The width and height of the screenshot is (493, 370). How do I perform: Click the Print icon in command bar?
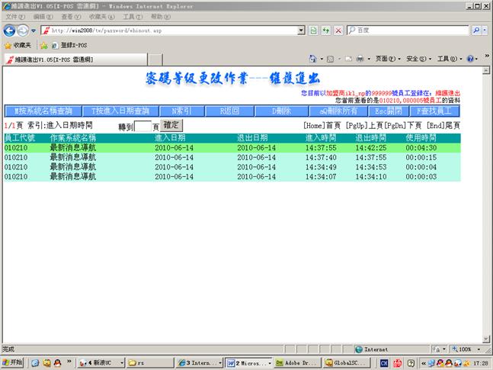[x=360, y=58]
